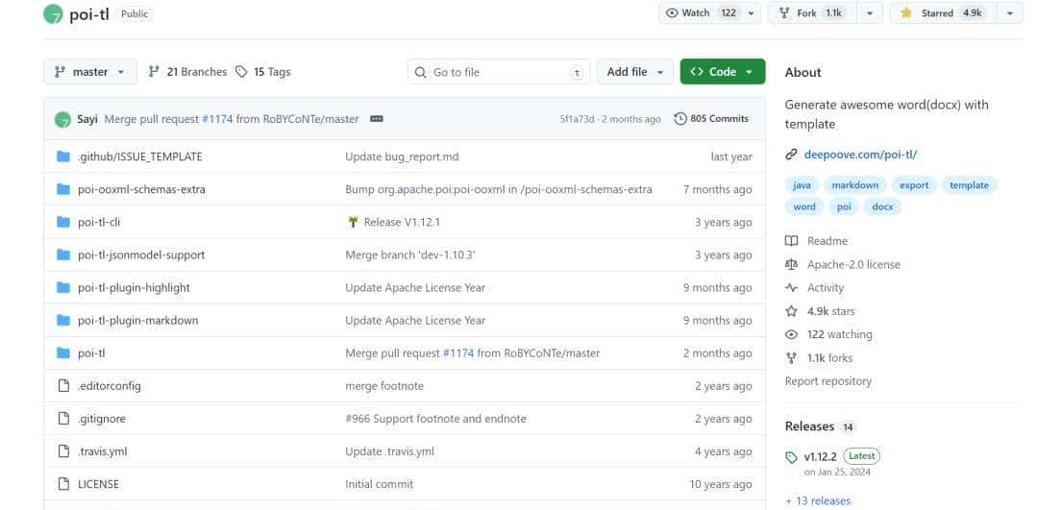The image size is (1038, 510).
Task: Expand the Add file dropdown
Action: [634, 72]
